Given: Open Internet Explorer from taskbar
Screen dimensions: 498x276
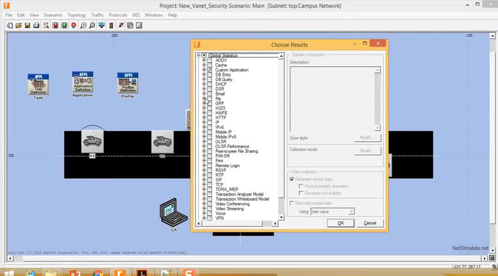Looking at the screenshot, I should click(30, 273).
